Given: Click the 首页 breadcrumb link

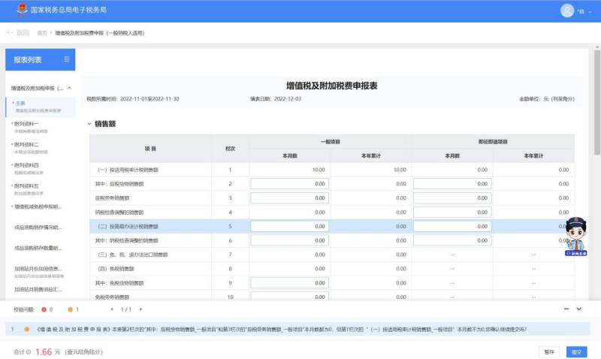Looking at the screenshot, I should click(42, 33).
